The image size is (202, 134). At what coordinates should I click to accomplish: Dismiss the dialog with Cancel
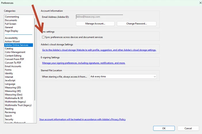coord(188,128)
